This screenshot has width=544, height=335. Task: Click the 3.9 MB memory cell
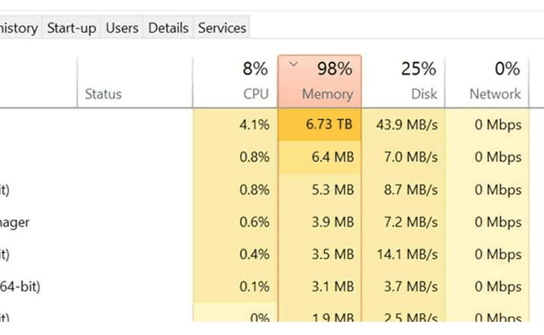[x=333, y=222]
